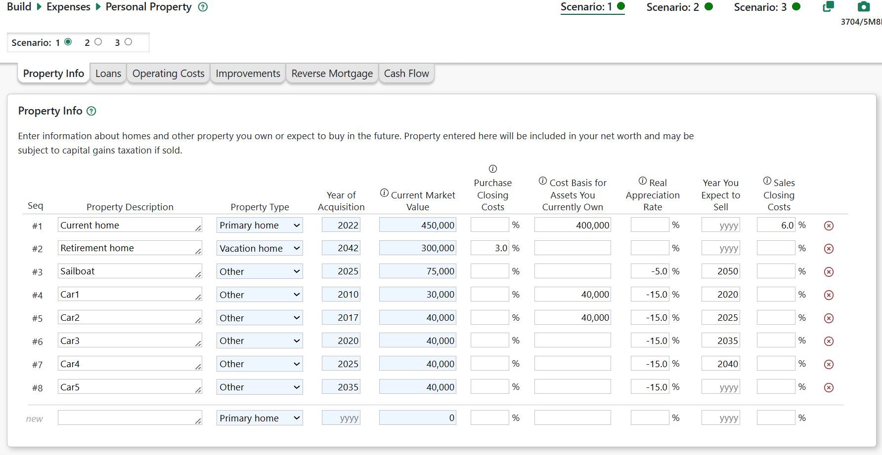Click the copy scenario icon in top bar
This screenshot has height=455, width=882.
click(x=828, y=6)
